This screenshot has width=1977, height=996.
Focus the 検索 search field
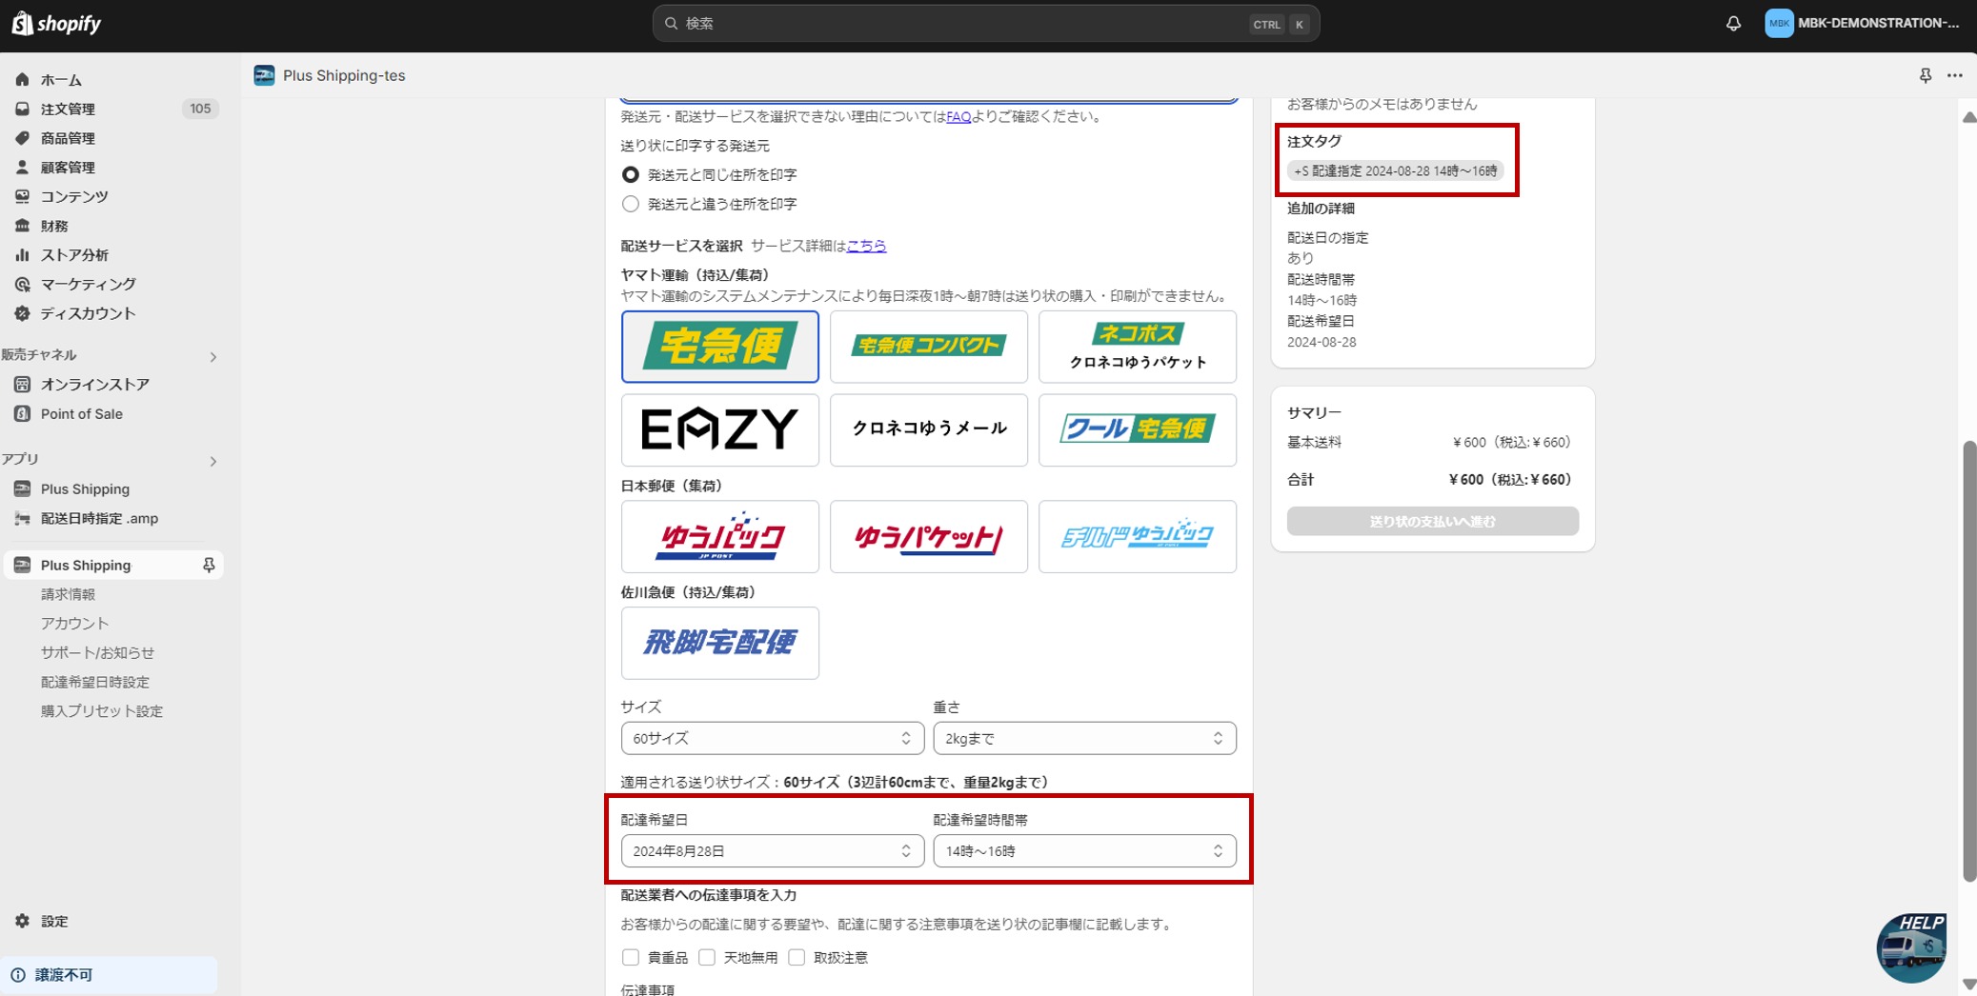tap(986, 24)
